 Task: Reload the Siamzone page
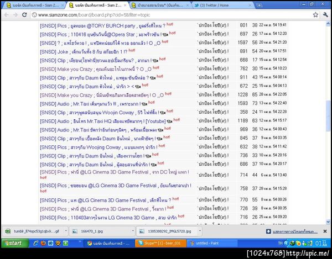pyautogui.click(x=24, y=15)
